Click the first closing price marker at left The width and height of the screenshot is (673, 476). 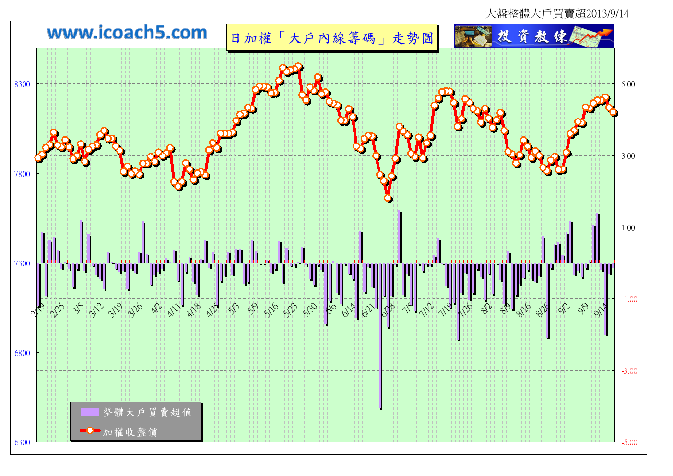tap(38, 158)
